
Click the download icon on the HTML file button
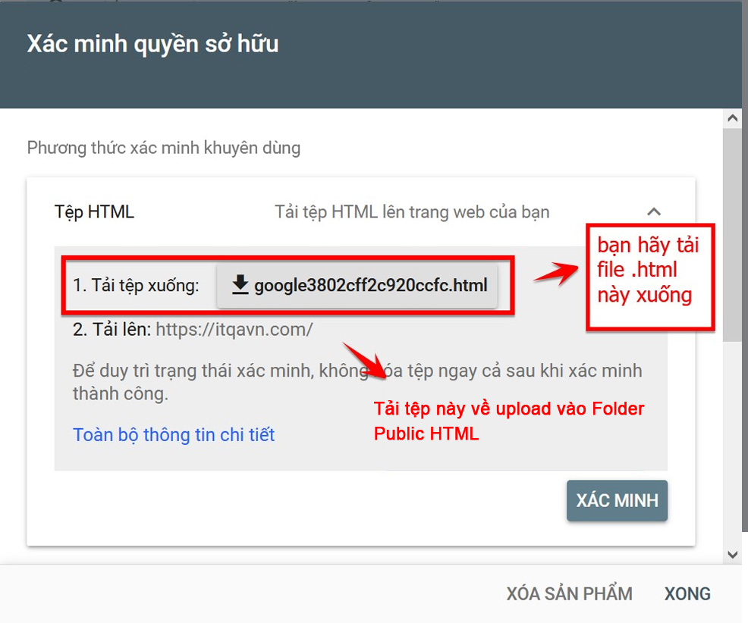241,284
